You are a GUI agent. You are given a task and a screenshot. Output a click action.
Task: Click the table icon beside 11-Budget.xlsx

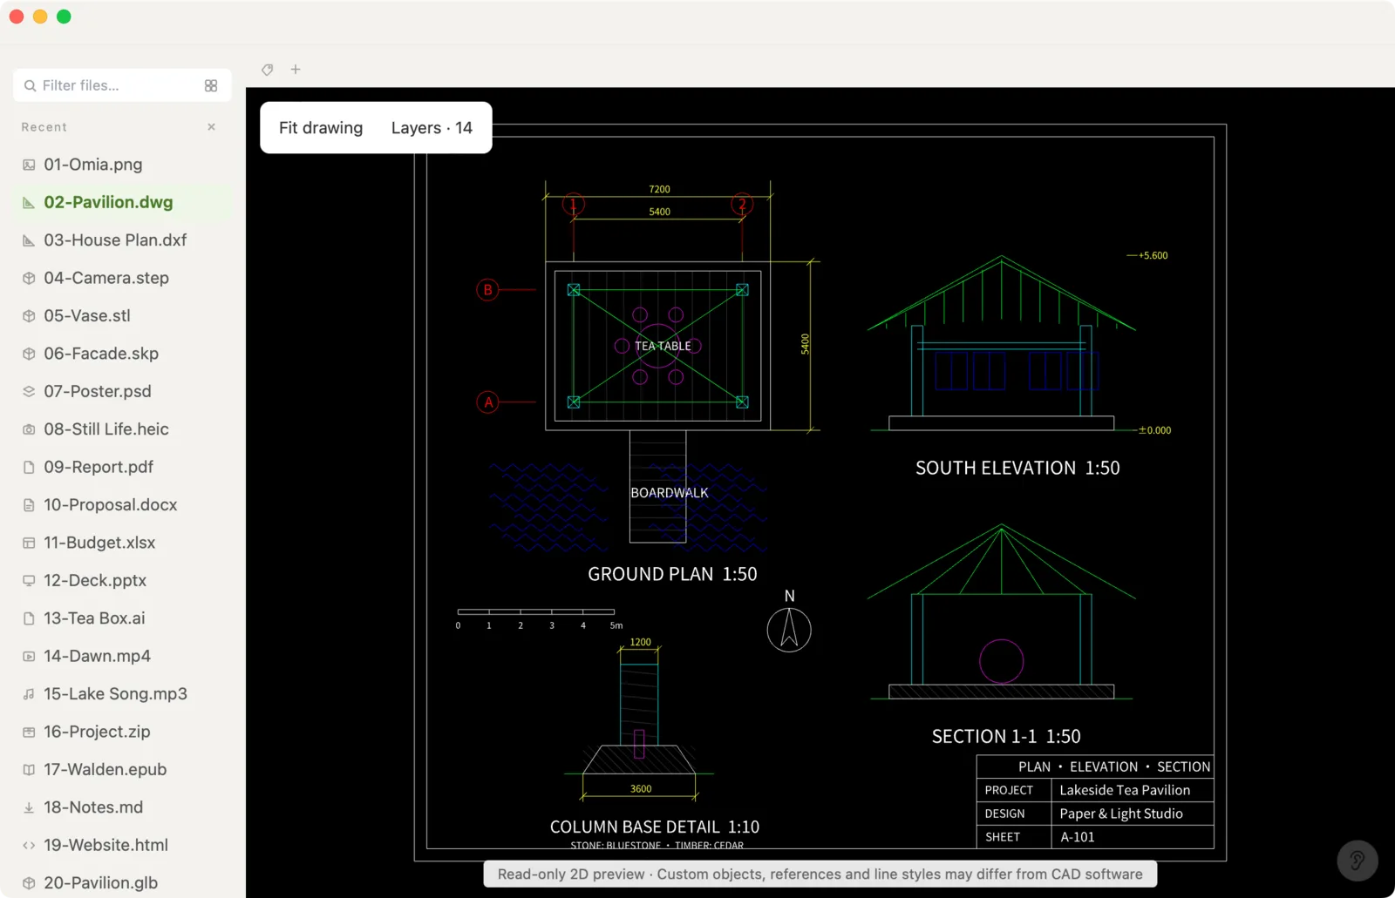pyautogui.click(x=29, y=543)
